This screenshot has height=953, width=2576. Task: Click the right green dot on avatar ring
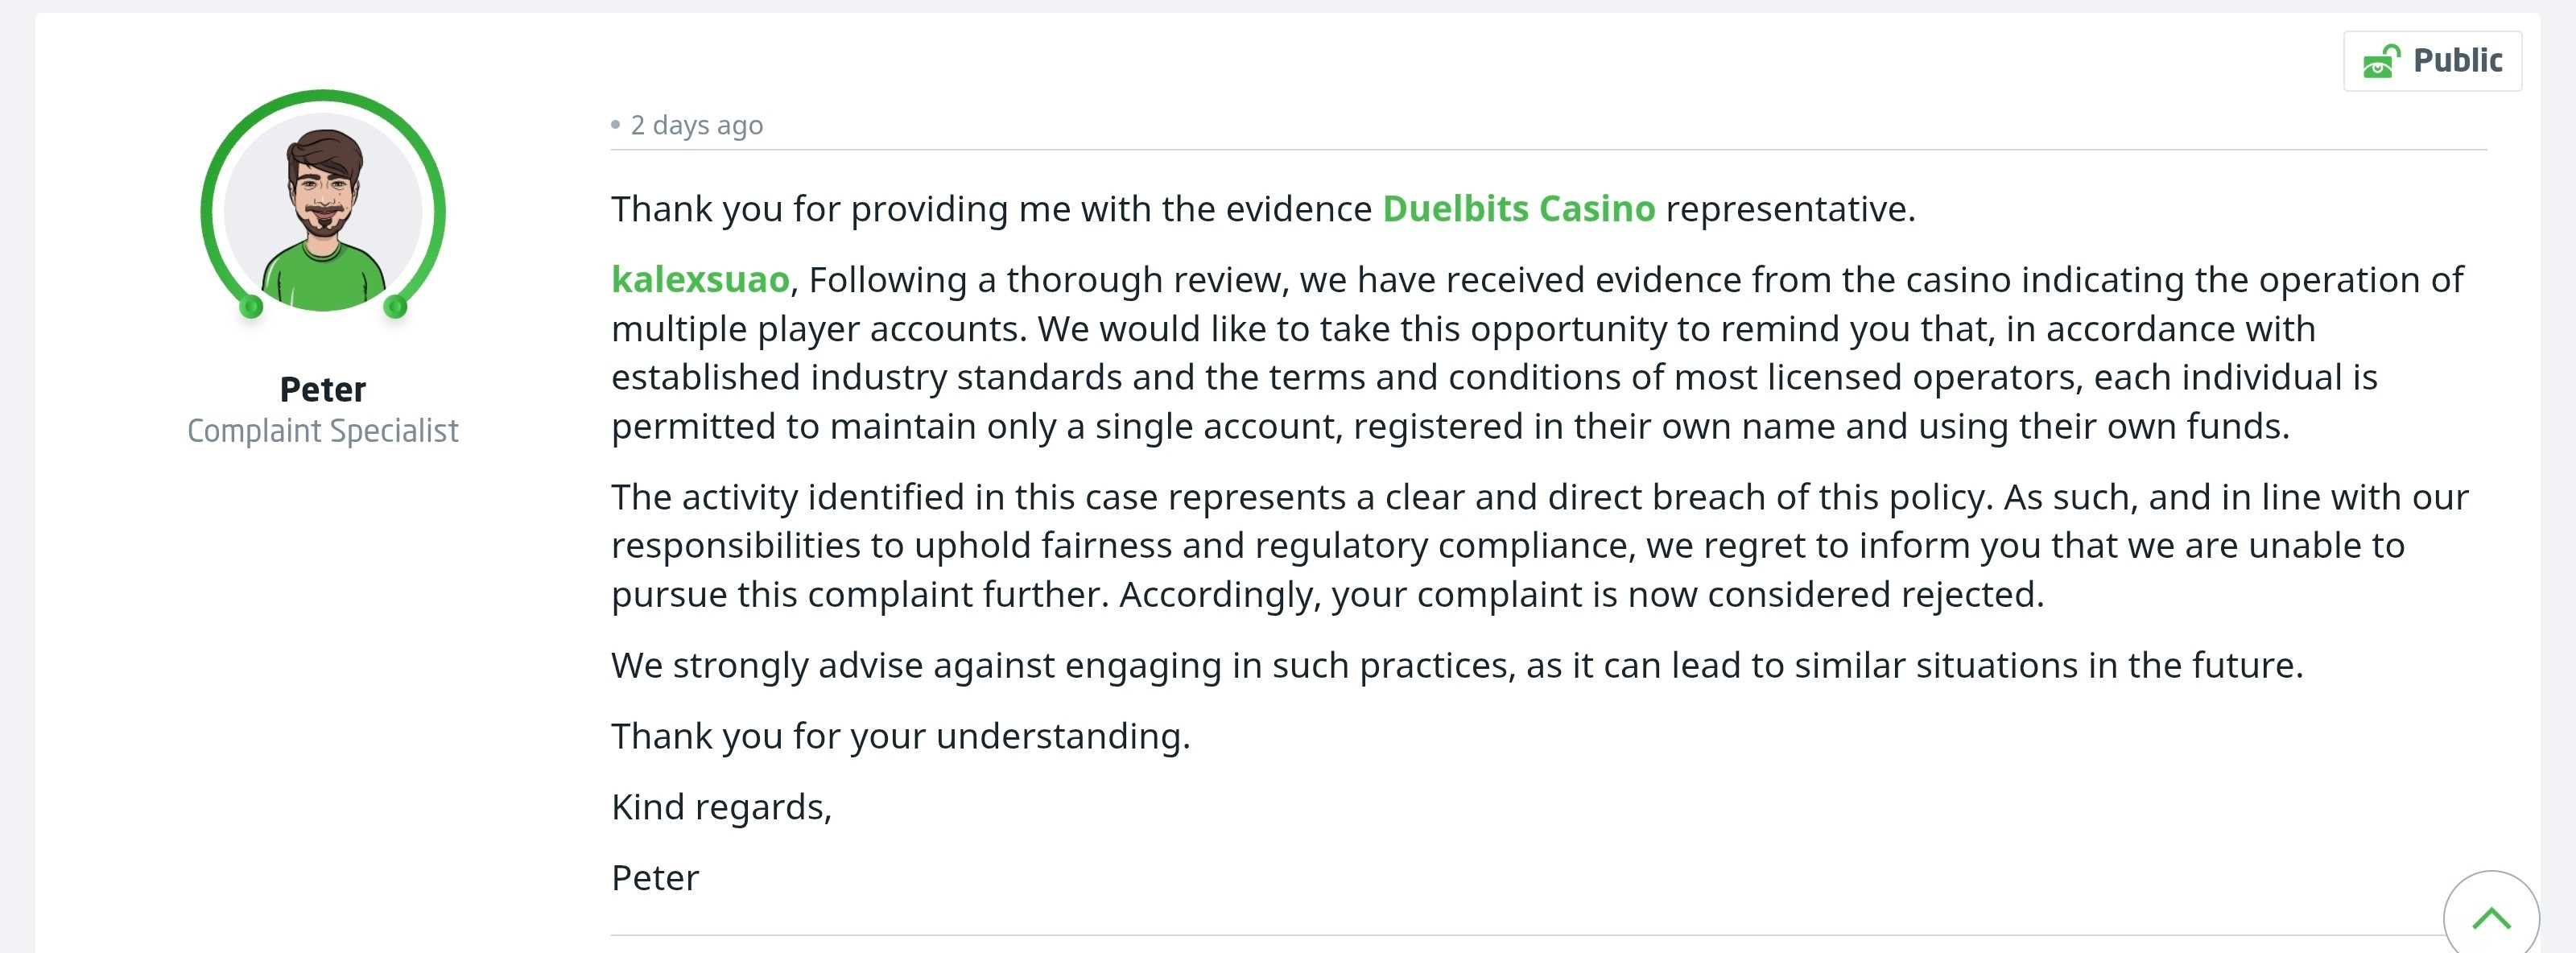(x=395, y=306)
